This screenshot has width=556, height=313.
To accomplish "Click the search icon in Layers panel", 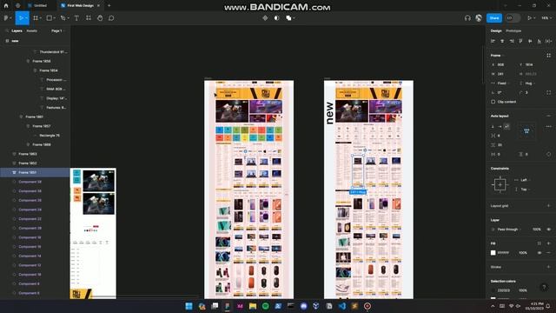I will coord(7,31).
